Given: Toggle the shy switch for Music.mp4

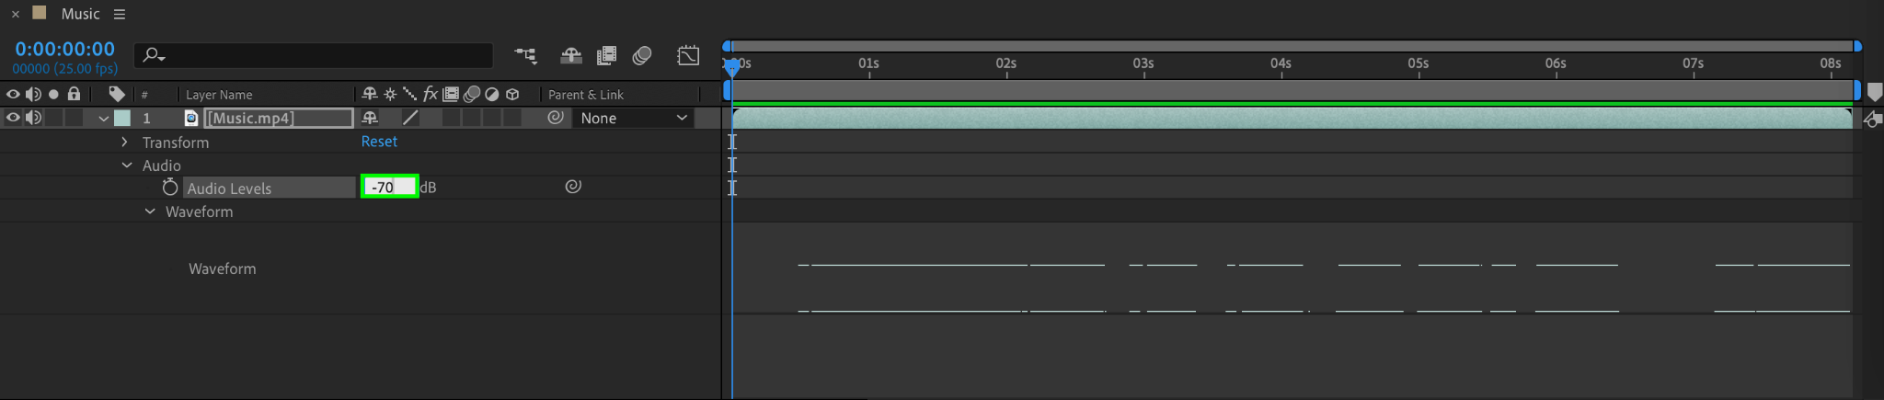Looking at the screenshot, I should [370, 118].
